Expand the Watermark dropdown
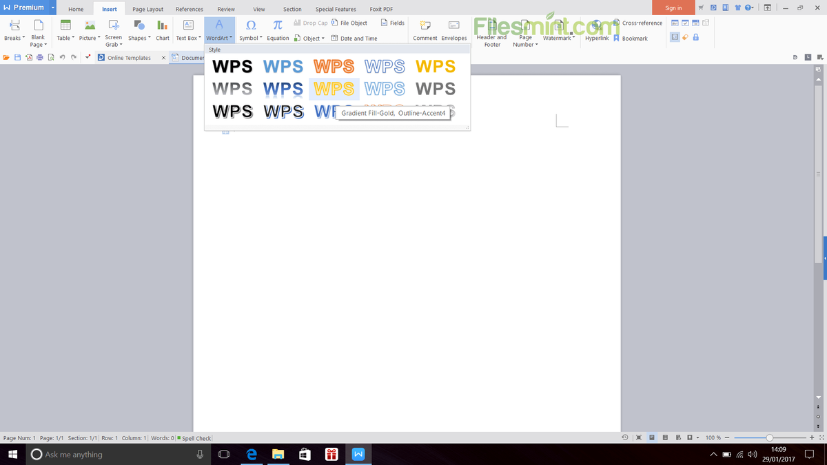The image size is (827, 465). click(559, 30)
